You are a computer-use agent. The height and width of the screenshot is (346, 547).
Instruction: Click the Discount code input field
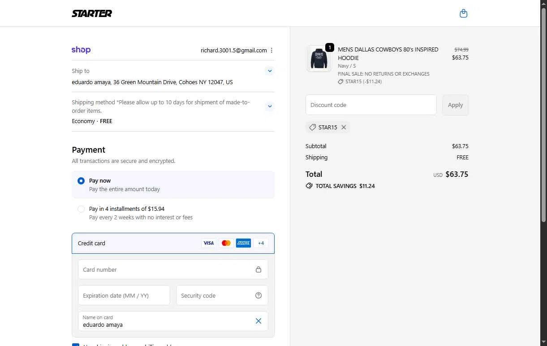pos(371,105)
